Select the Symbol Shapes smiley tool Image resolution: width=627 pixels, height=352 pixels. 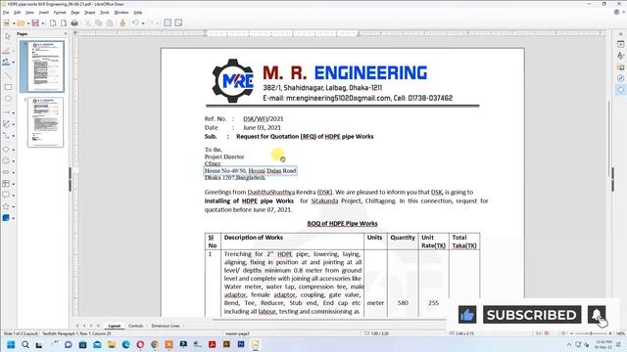click(x=6, y=160)
